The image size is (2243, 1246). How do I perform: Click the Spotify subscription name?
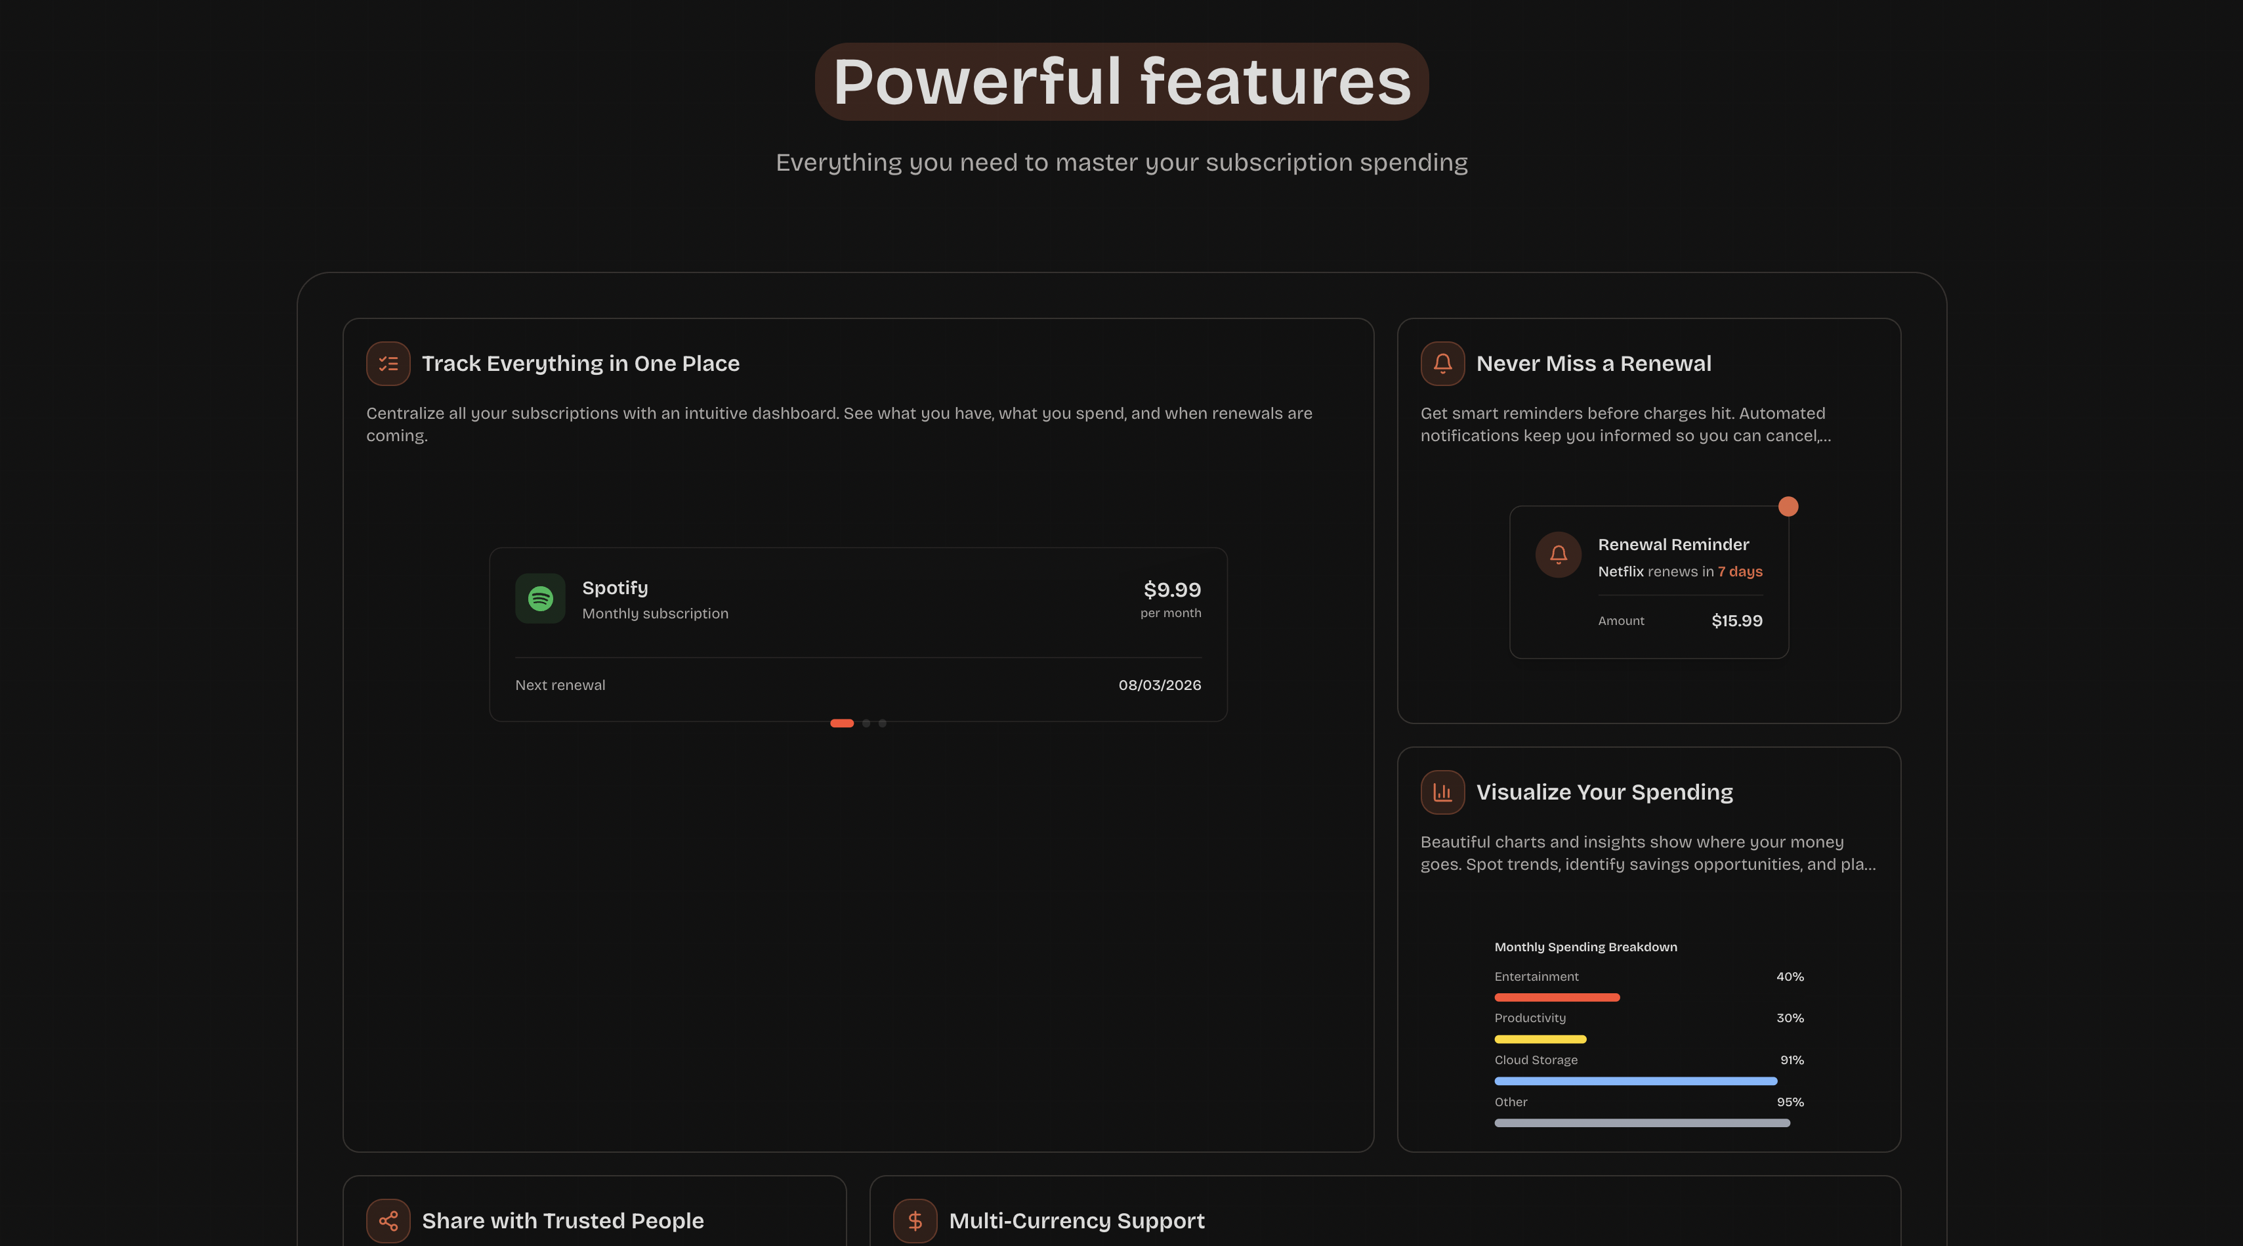[615, 588]
